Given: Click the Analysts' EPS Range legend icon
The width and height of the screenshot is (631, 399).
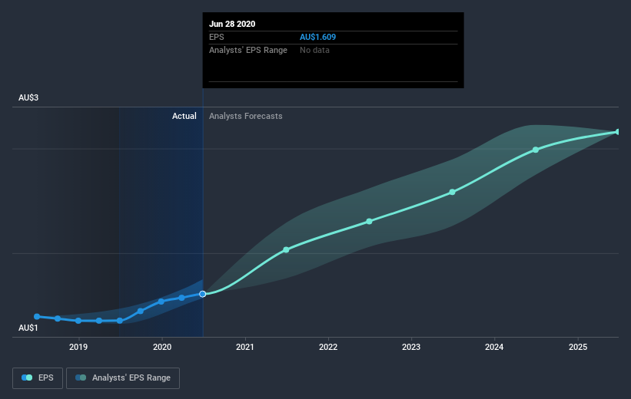Looking at the screenshot, I should [81, 378].
